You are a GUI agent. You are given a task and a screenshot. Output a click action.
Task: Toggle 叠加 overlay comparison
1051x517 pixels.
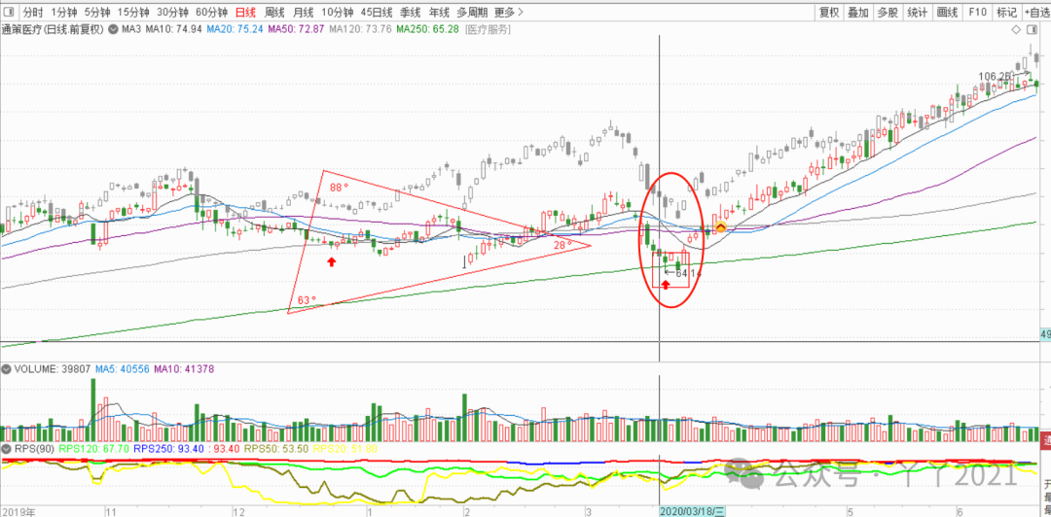[858, 13]
